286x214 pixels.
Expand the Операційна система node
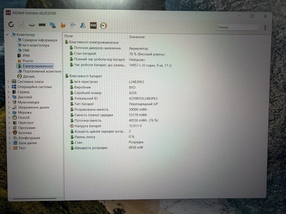9,87
